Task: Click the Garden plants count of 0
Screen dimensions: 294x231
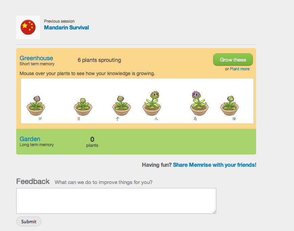Action: click(92, 139)
